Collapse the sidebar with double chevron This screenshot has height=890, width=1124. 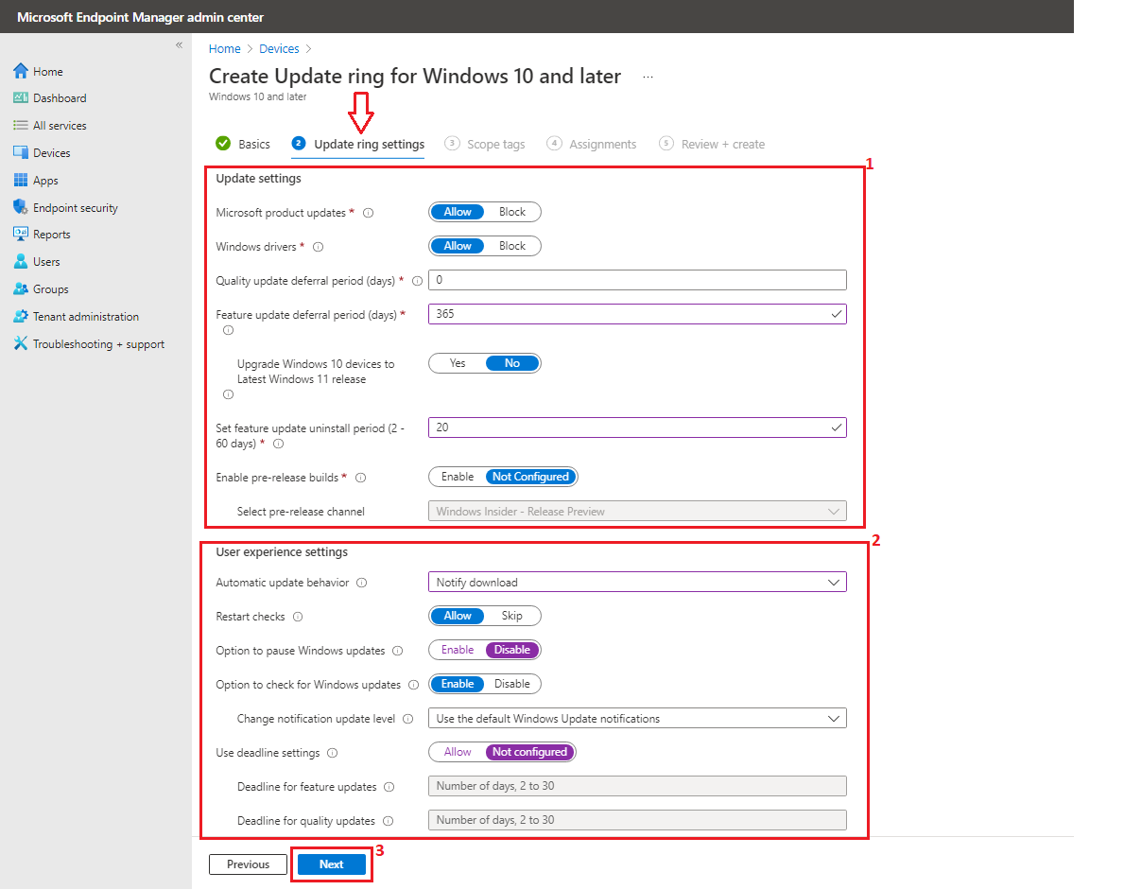(179, 45)
